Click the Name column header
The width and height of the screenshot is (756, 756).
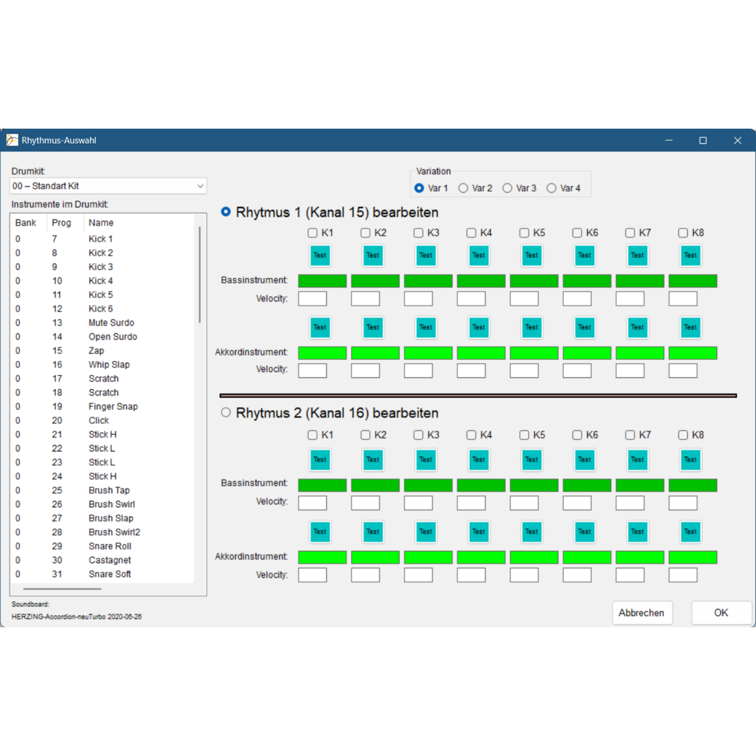pos(101,223)
